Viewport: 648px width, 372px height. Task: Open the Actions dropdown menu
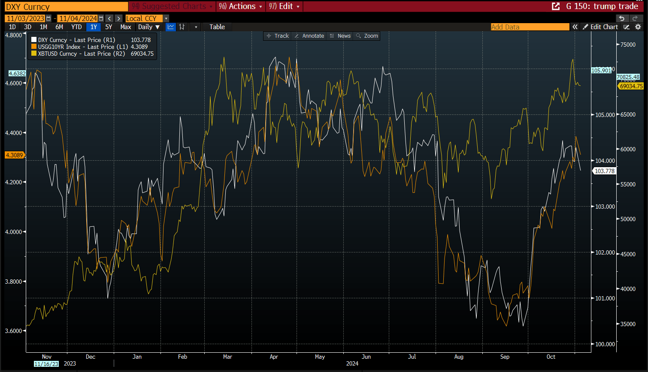[241, 6]
